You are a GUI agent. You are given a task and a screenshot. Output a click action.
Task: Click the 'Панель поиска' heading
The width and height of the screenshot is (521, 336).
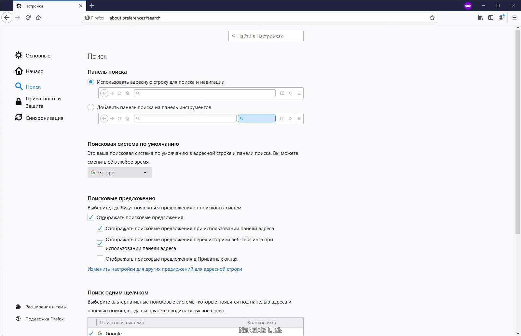pos(107,72)
